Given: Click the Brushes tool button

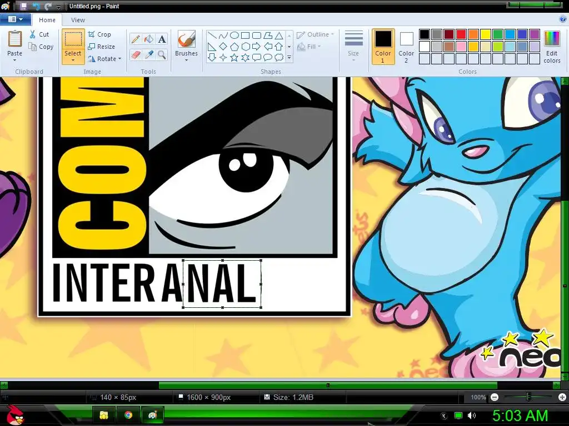Looking at the screenshot, I should pos(187,39).
